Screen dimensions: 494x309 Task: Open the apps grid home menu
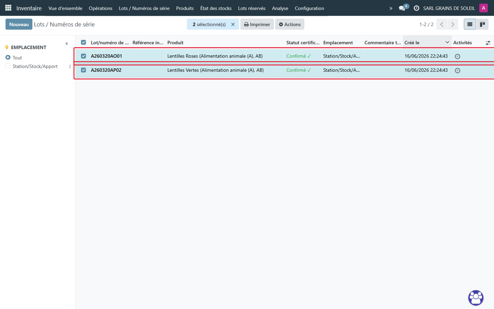pyautogui.click(x=8, y=8)
